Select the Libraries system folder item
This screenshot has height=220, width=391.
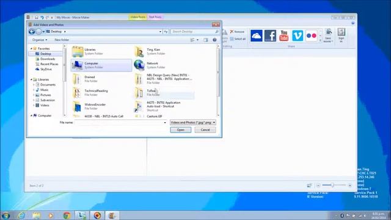click(x=101, y=51)
